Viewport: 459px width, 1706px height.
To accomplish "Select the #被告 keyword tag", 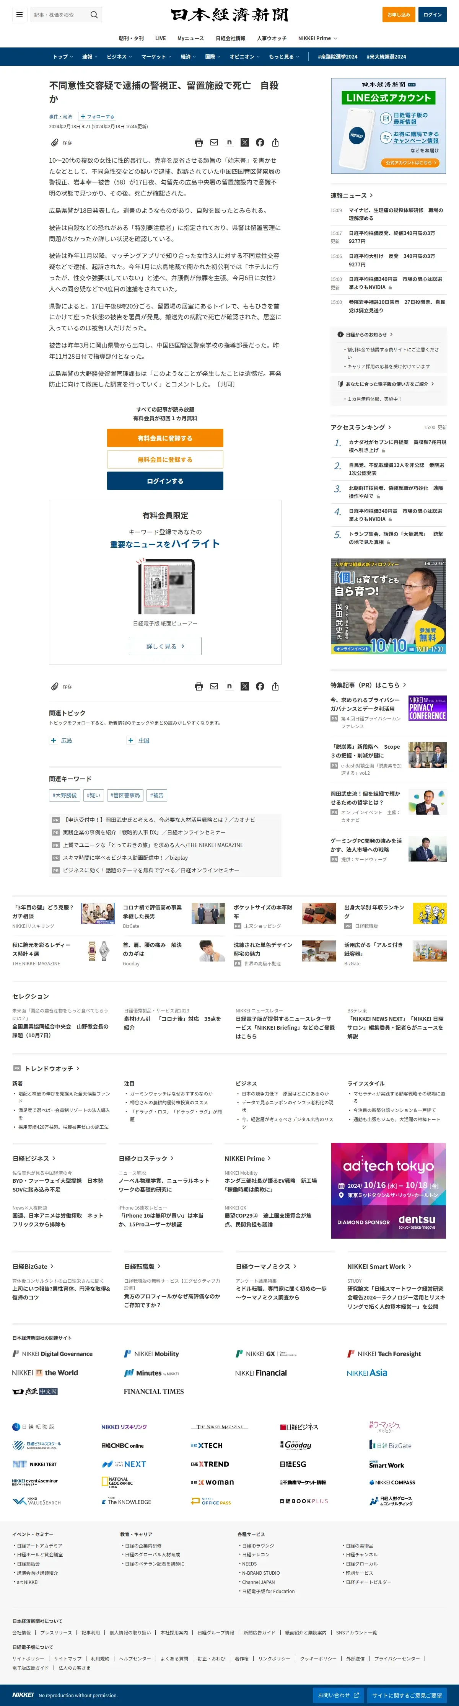I will pos(157,795).
